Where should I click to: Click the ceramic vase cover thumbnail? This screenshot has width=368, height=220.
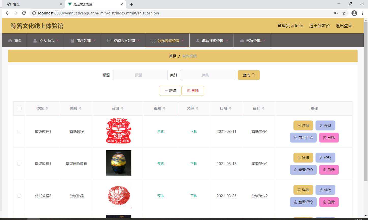(118, 163)
